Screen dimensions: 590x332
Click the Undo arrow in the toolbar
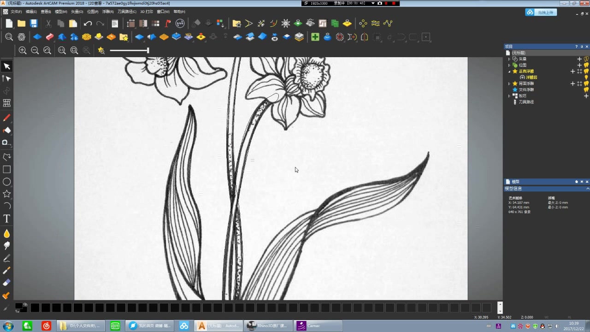[x=88, y=24]
